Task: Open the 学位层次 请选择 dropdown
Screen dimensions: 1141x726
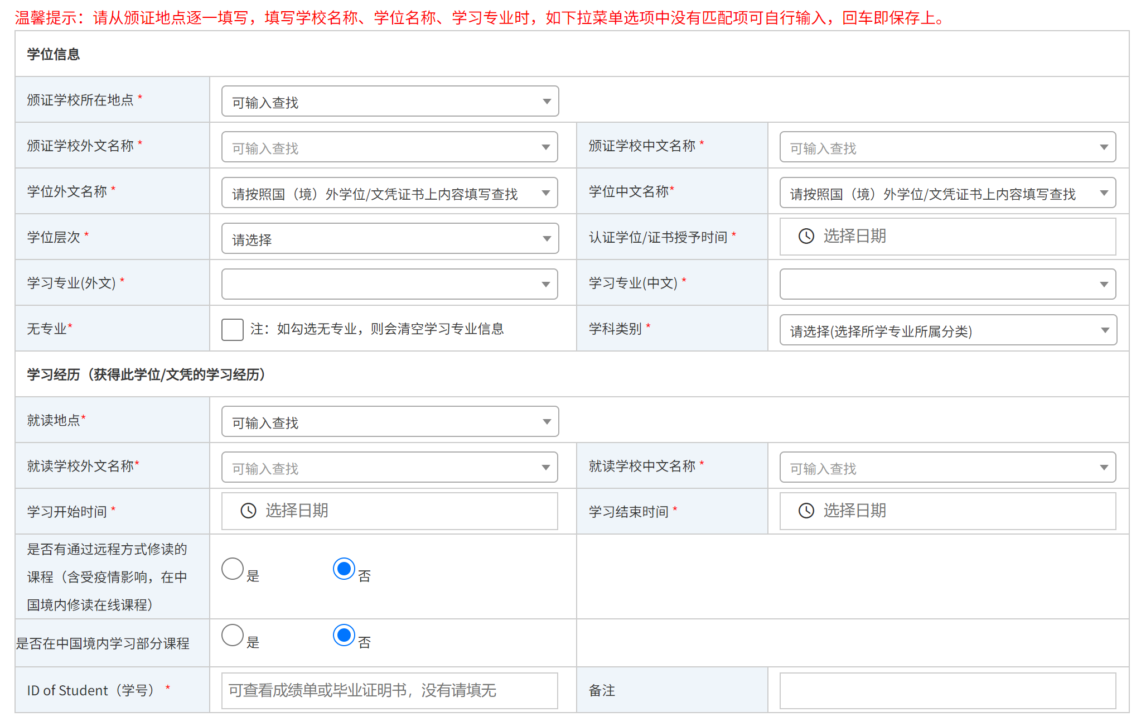Action: click(x=390, y=238)
